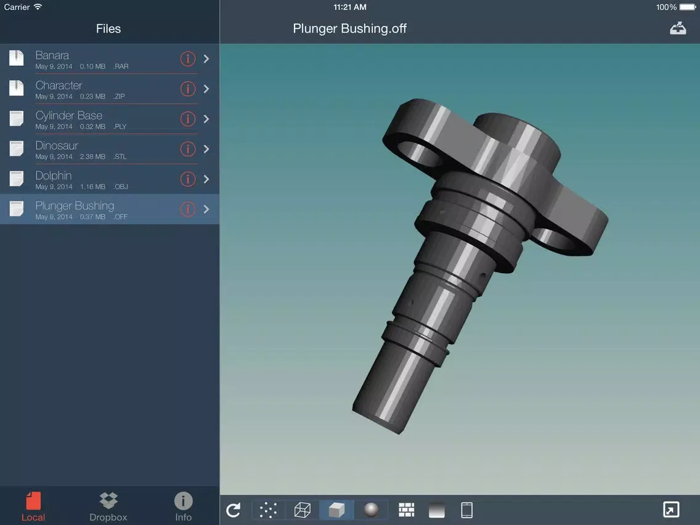
Task: Open info for Dinosaur file
Action: pos(188,149)
